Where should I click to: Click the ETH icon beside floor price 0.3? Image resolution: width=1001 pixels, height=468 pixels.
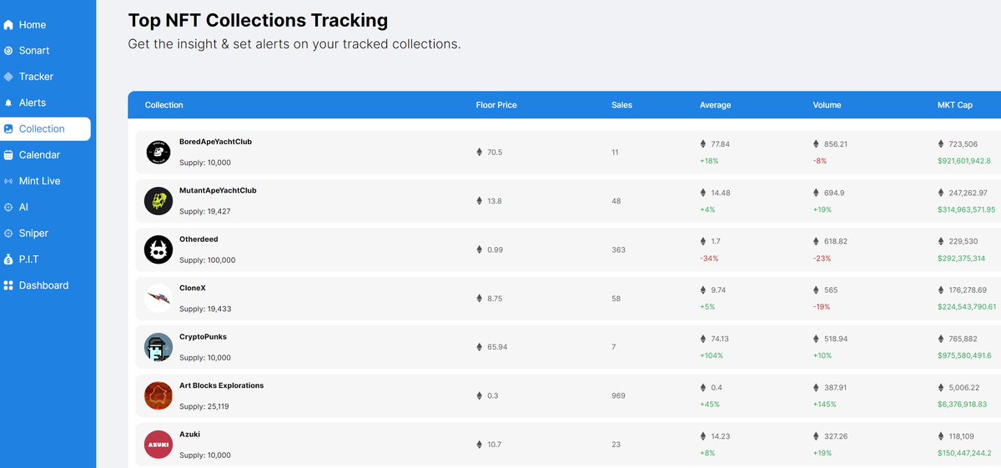point(479,396)
